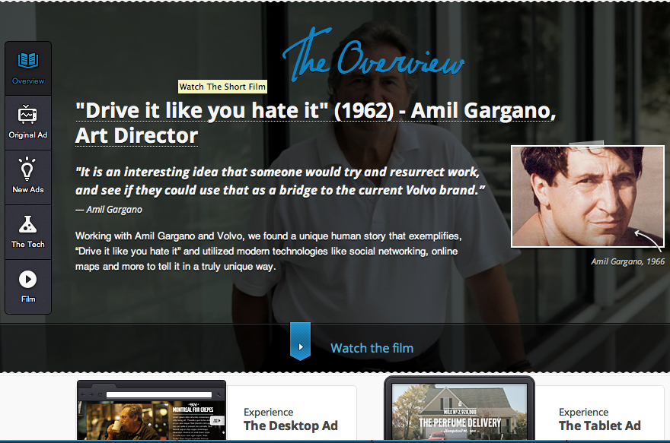Click the Amil Gargano 1966 portrait photo
Screen dimensions: 670x443
(x=588, y=197)
